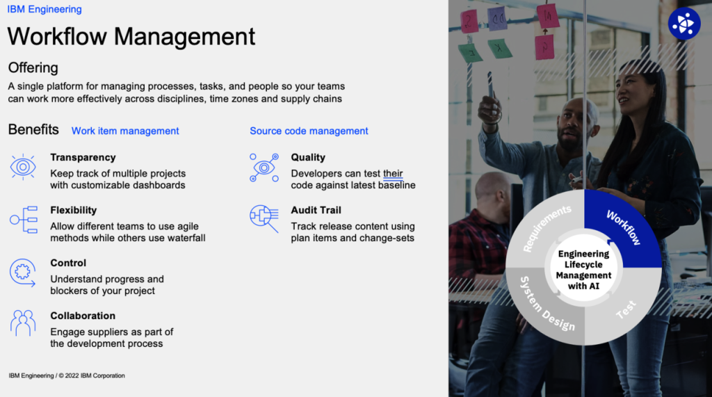Click the purple sticky note on the glass
Screen dimensions: 712x397
(497, 20)
